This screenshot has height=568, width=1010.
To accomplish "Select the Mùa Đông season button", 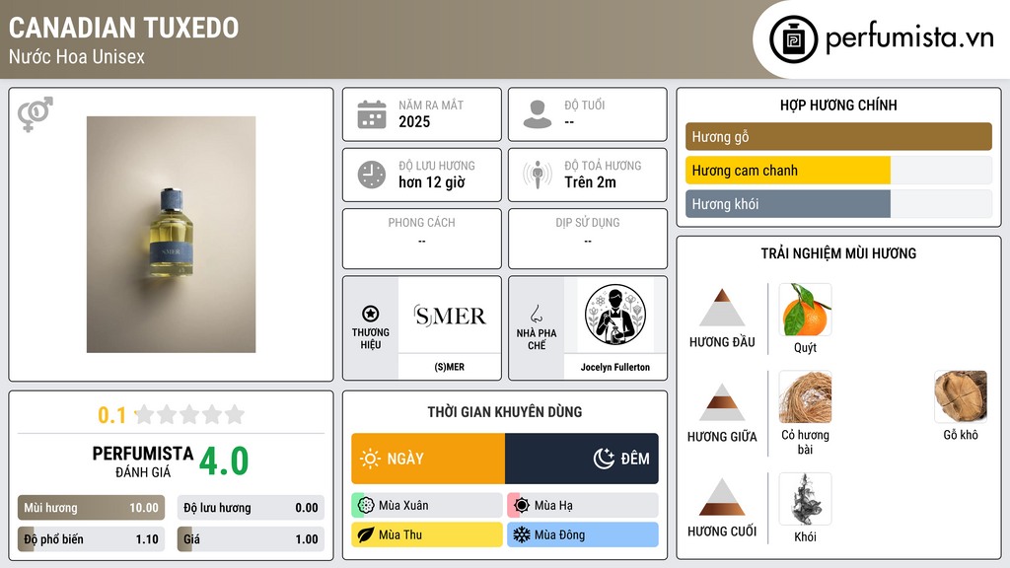I will (583, 534).
